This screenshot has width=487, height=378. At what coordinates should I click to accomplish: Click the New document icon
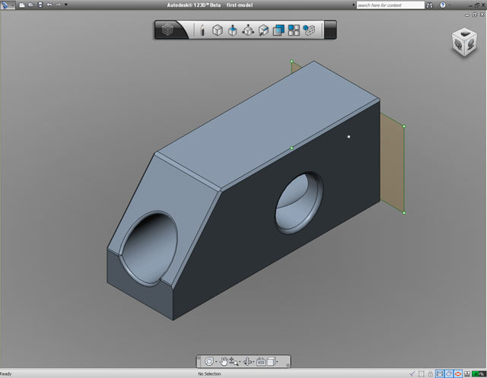[x=22, y=5]
